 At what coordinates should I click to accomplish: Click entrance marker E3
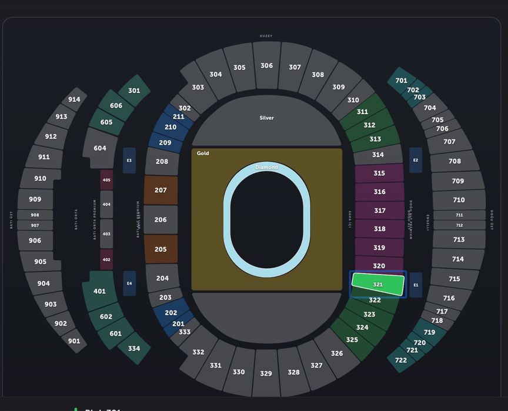click(x=129, y=161)
